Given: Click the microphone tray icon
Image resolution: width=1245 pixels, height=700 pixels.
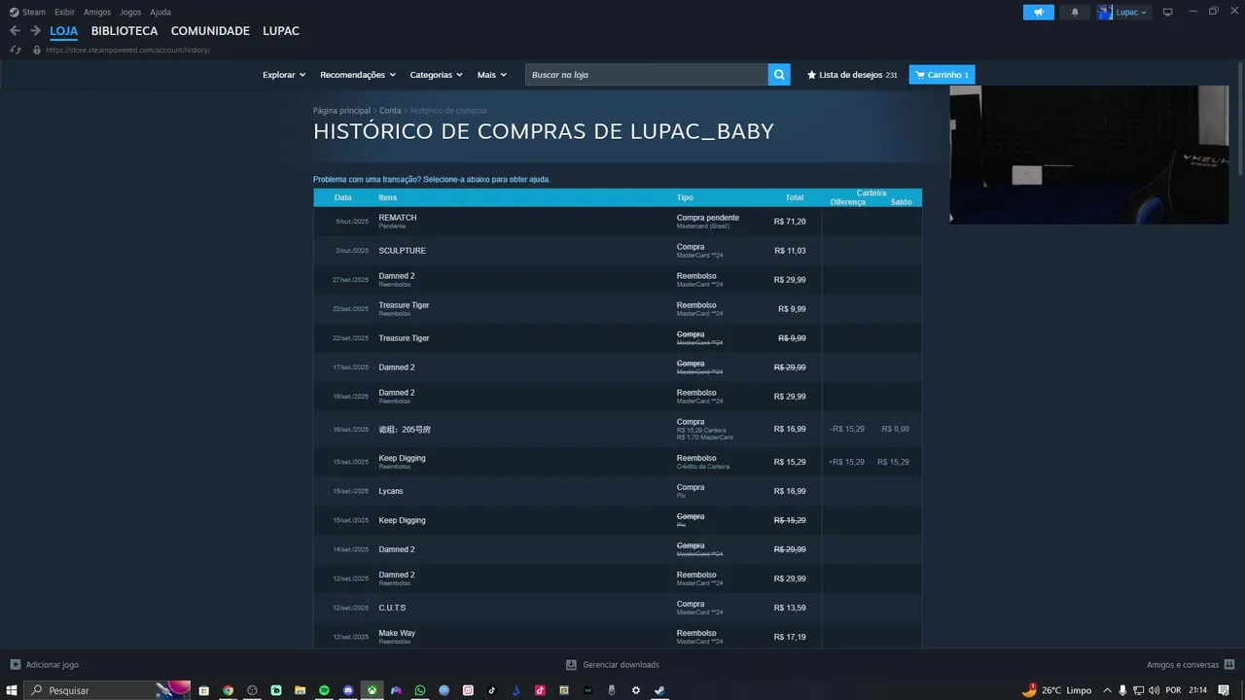Looking at the screenshot, I should tap(1122, 690).
